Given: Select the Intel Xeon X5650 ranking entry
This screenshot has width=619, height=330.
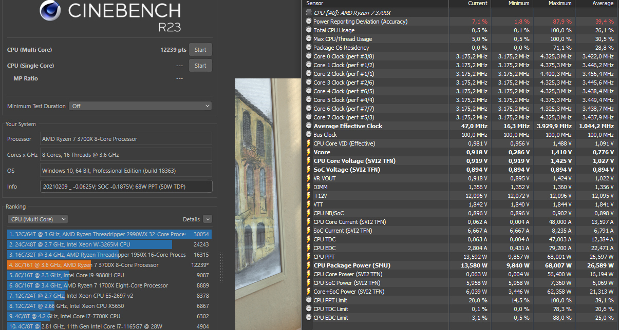Looking at the screenshot, I should click(109, 306).
